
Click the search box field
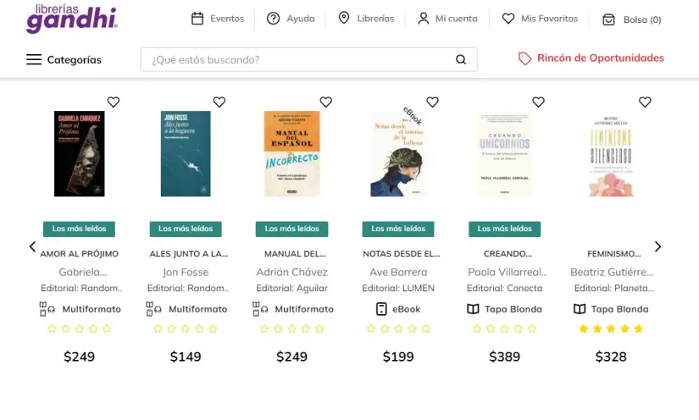[x=297, y=59]
